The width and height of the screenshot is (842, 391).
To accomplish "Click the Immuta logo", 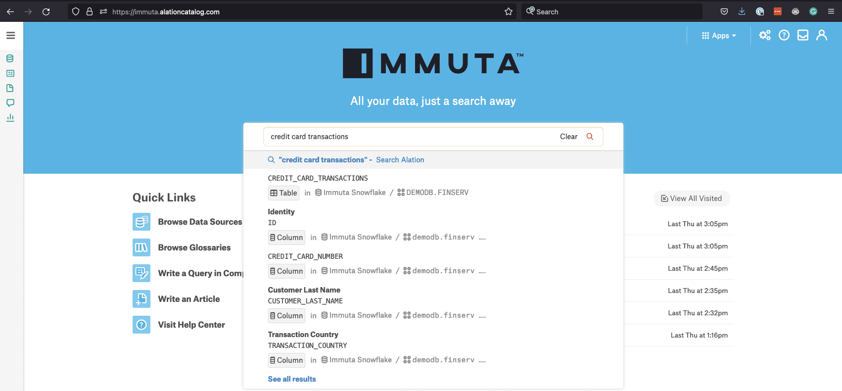I will (x=433, y=63).
